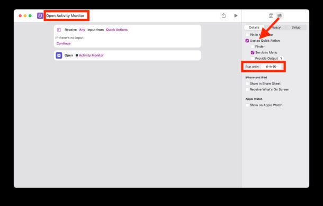Click the 'Open' label in the second action
This screenshot has height=206, width=323.
(x=69, y=55)
